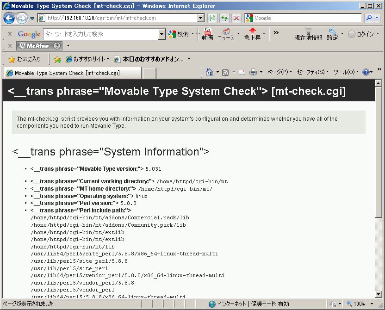This screenshot has height=310, width=385.
Task: Click the System Information heading
Action: (x=111, y=152)
